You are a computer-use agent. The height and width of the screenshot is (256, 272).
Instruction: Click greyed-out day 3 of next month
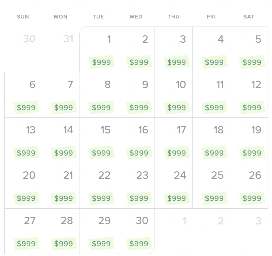pos(259,221)
